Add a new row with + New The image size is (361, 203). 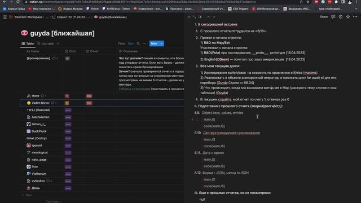click(27, 195)
